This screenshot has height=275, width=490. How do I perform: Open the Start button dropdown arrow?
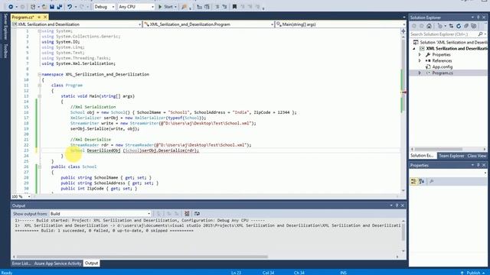(175, 7)
